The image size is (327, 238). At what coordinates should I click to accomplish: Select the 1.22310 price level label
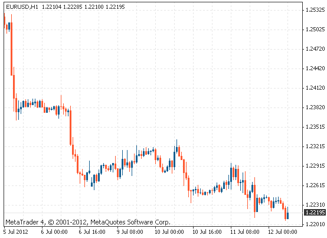pos(315,204)
